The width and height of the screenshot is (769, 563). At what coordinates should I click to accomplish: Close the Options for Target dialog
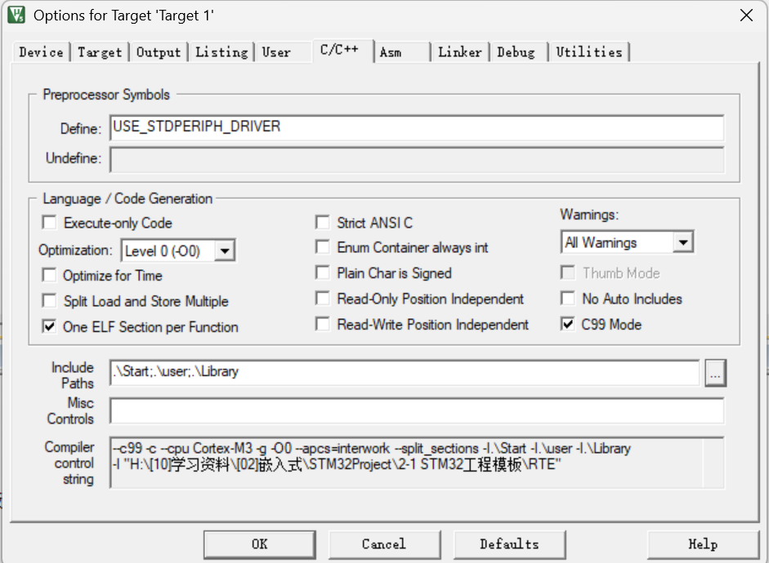tap(746, 16)
